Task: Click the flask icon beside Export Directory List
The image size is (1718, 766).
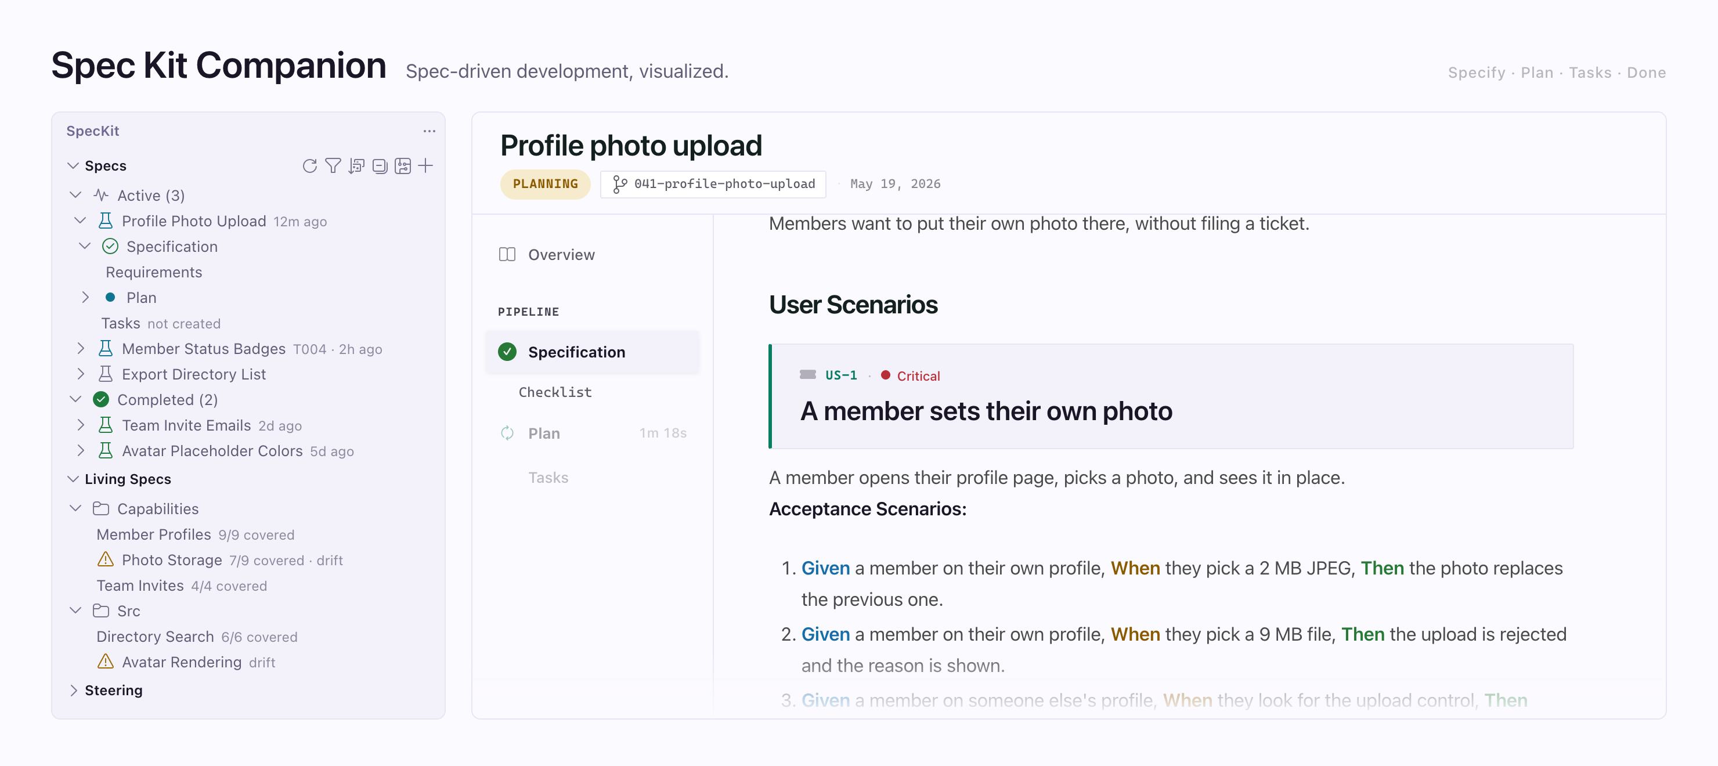Action: (x=106, y=374)
